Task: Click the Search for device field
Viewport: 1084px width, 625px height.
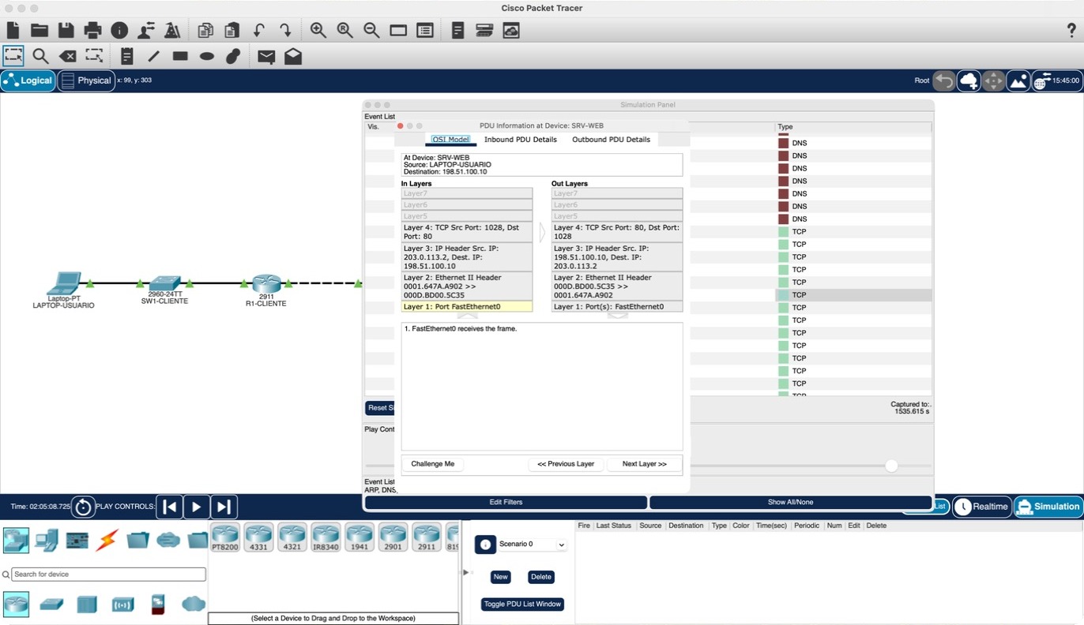Action: pyautogui.click(x=108, y=574)
